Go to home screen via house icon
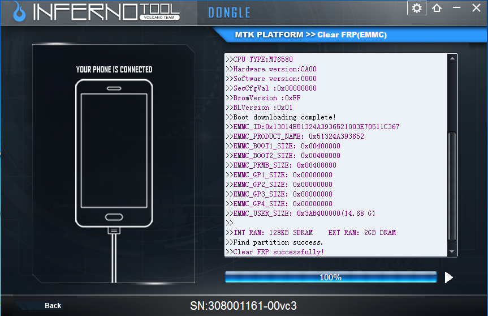 point(437,8)
